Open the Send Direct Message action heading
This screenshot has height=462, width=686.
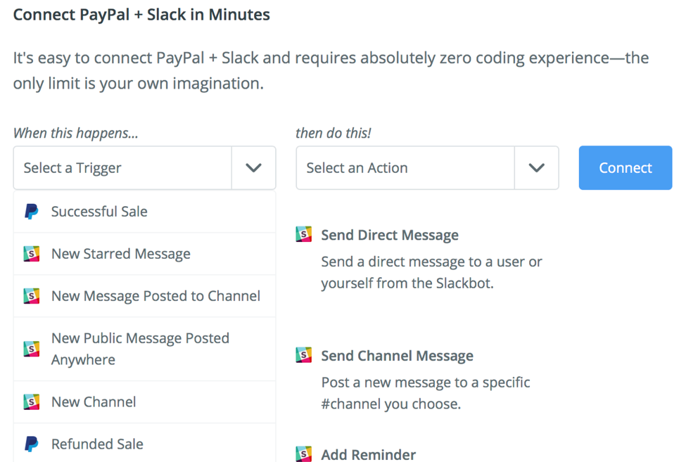coord(390,235)
